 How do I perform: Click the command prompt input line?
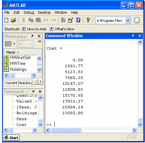pyautogui.click(x=91, y=125)
